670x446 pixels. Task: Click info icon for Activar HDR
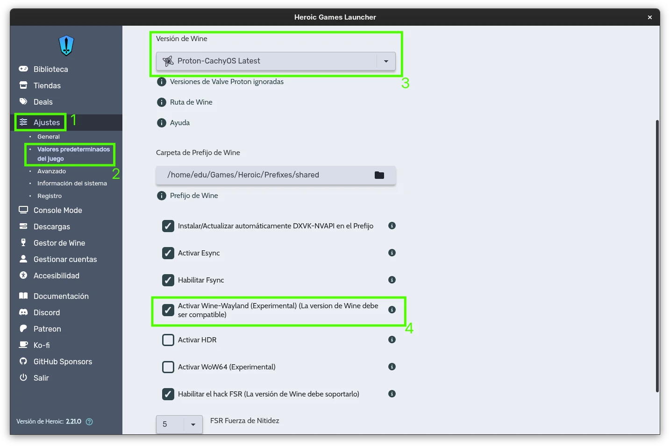392,340
